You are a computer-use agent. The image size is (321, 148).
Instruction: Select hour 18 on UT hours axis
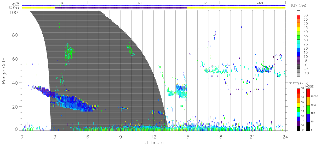click(x=219, y=137)
